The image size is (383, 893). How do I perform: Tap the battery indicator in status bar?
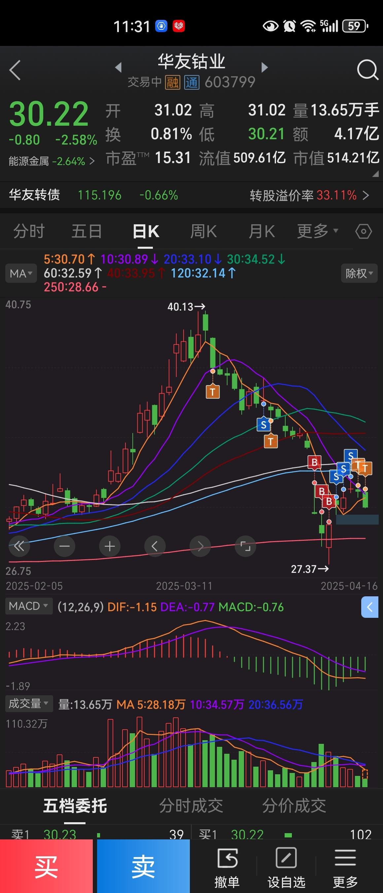(355, 26)
